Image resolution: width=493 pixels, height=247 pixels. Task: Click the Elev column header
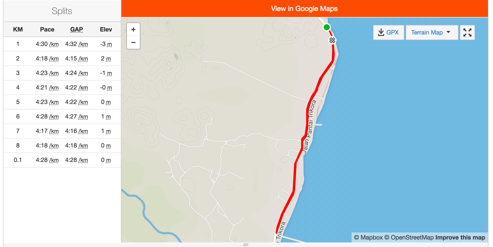[106, 29]
